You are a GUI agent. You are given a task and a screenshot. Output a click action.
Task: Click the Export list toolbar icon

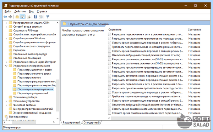coord(29,17)
